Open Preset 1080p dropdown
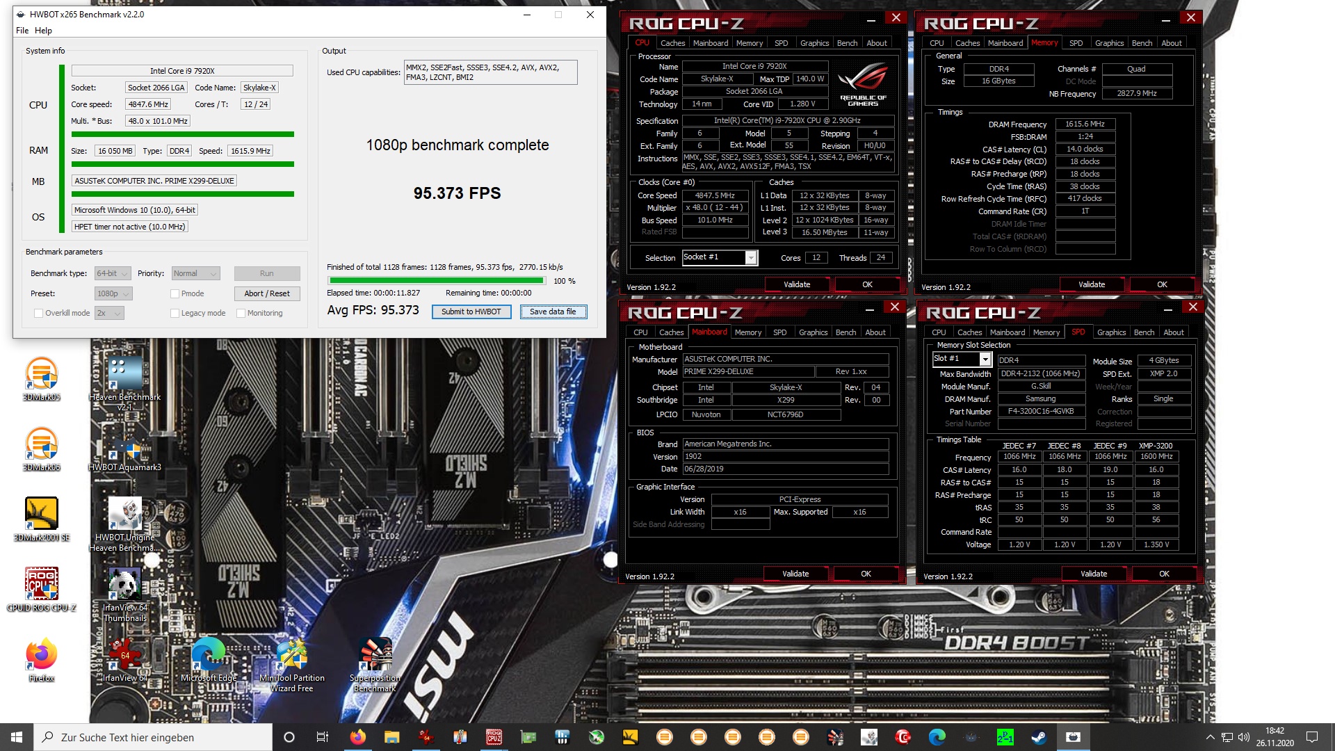The width and height of the screenshot is (1335, 751). tap(113, 293)
